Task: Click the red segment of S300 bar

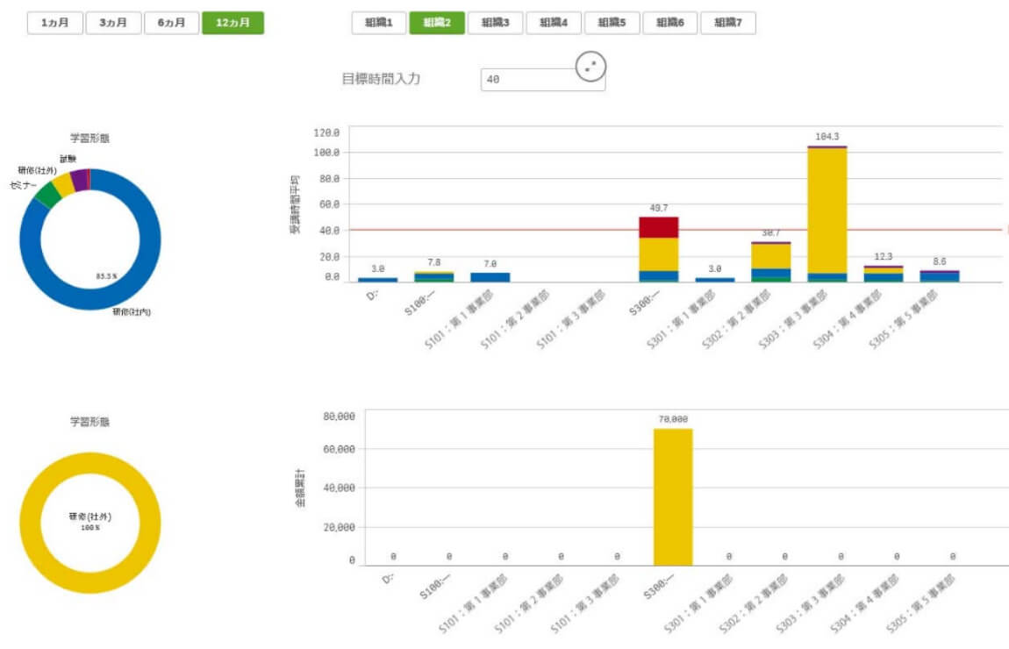Action: coord(658,227)
